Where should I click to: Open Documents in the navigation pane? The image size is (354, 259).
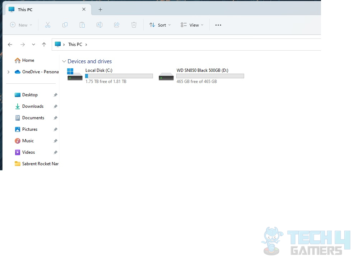point(33,118)
